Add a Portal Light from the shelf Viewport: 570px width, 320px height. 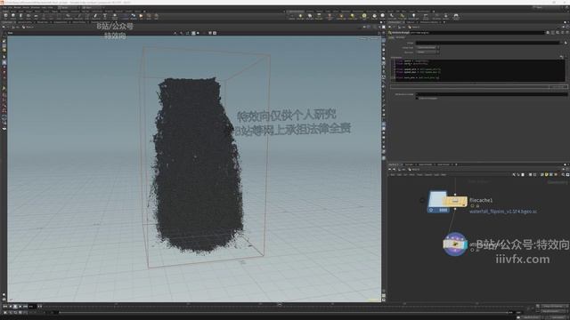tap(402, 16)
